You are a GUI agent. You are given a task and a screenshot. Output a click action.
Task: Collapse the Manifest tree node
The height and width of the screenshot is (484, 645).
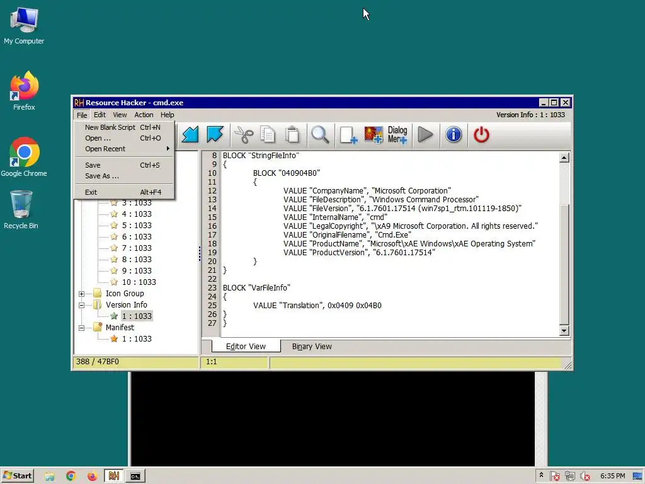pyautogui.click(x=81, y=328)
